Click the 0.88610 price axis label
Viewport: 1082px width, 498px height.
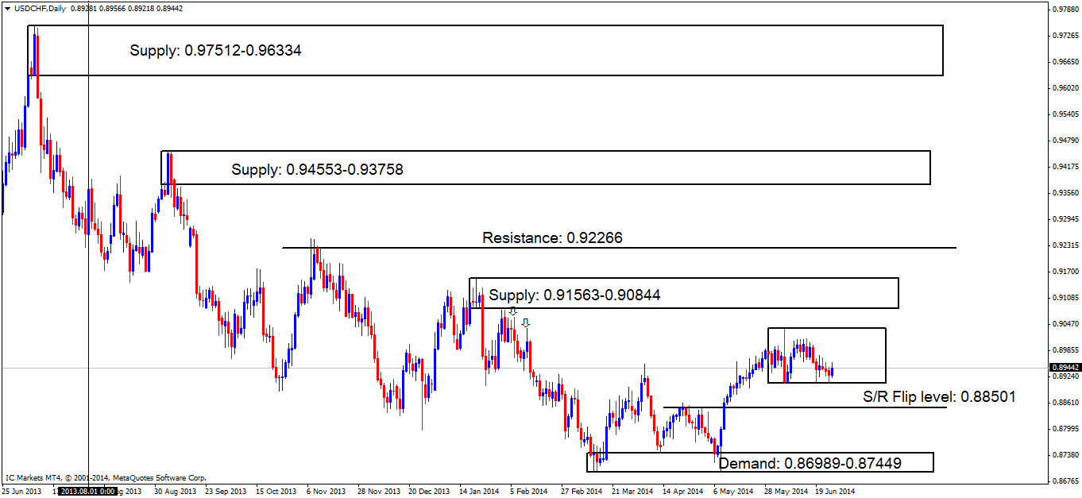[1065, 403]
